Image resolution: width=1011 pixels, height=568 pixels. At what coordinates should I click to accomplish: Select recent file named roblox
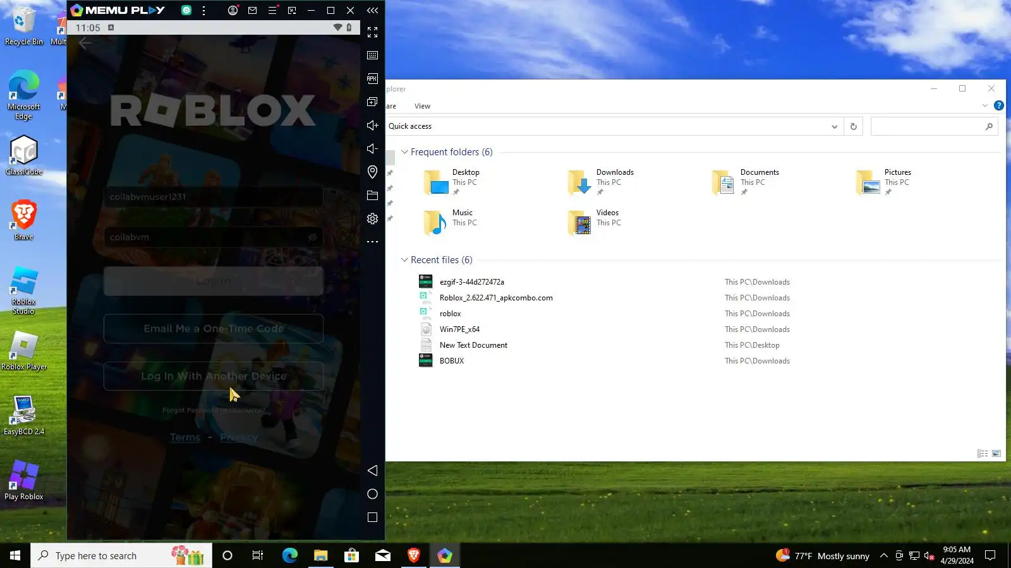click(451, 314)
